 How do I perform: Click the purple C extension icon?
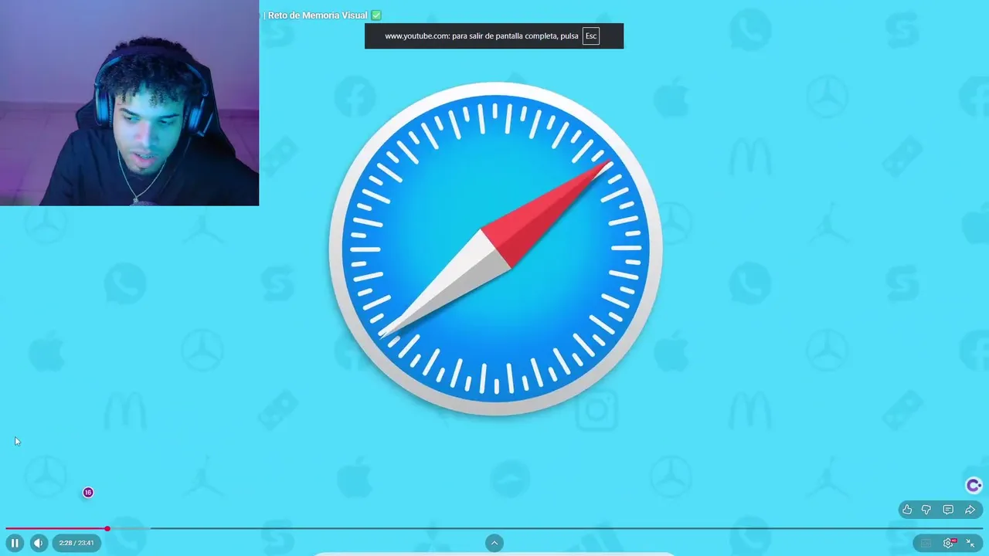(x=974, y=485)
